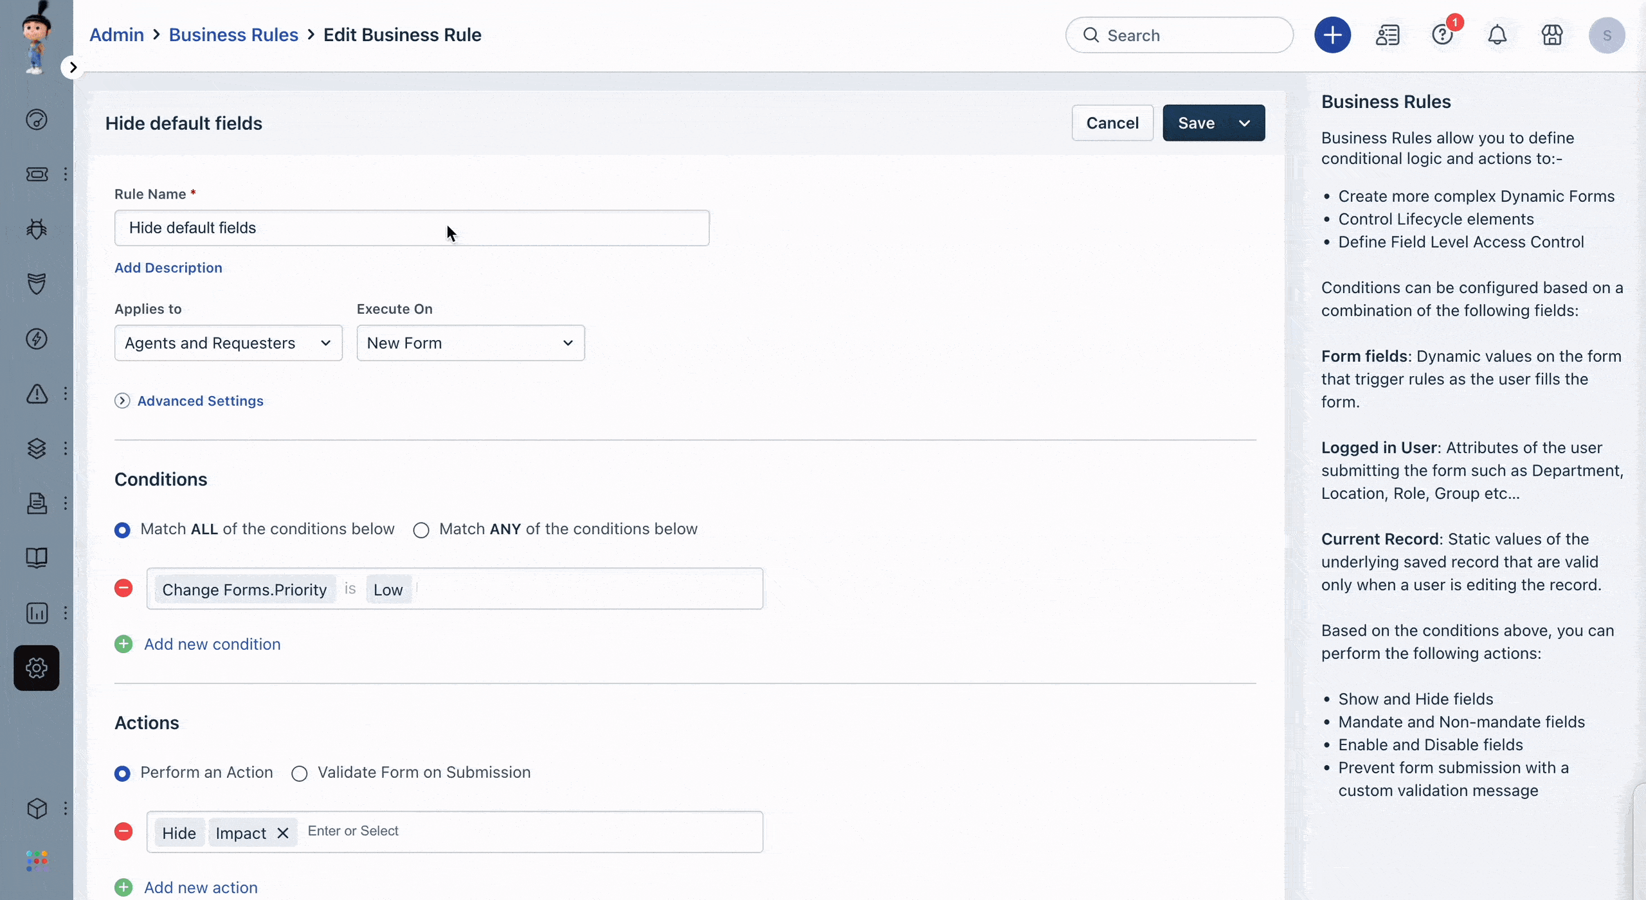Click the Rule Name input field

pos(411,227)
